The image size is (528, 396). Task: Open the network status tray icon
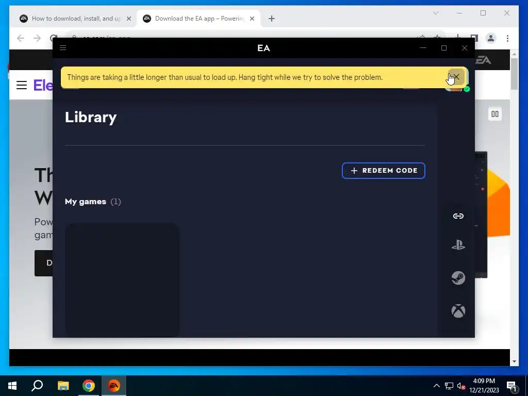[449, 386]
